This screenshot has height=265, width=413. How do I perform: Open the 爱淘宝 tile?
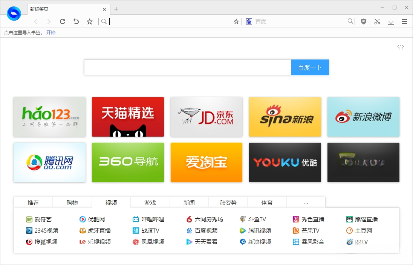pyautogui.click(x=206, y=162)
